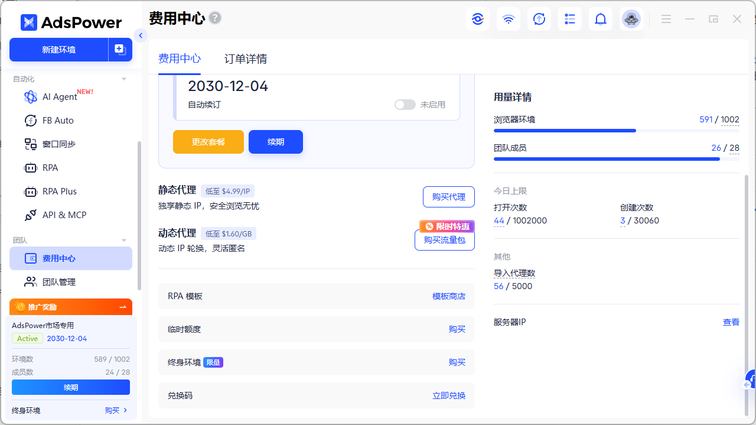Click the Active status badge
756x425 pixels.
(x=27, y=339)
